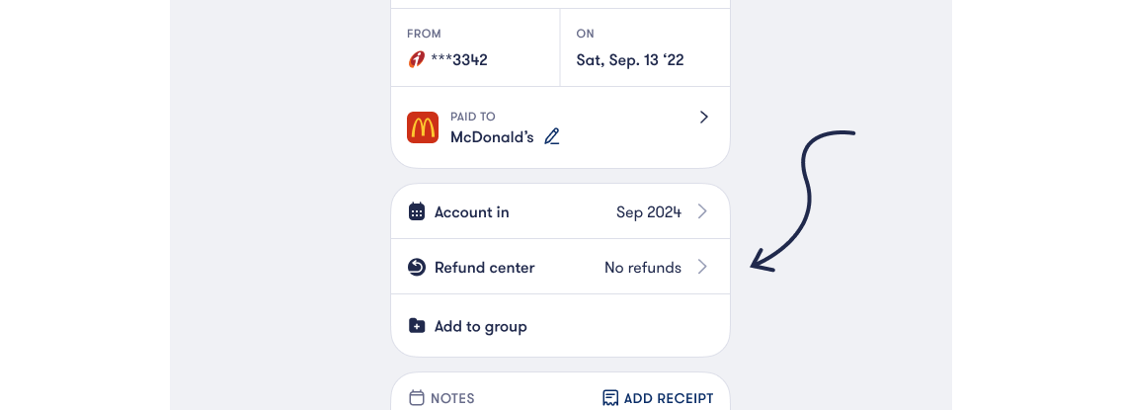The height and width of the screenshot is (410, 1122).
Task: Click the pencil edit icon beside McDonald's
Action: click(552, 137)
